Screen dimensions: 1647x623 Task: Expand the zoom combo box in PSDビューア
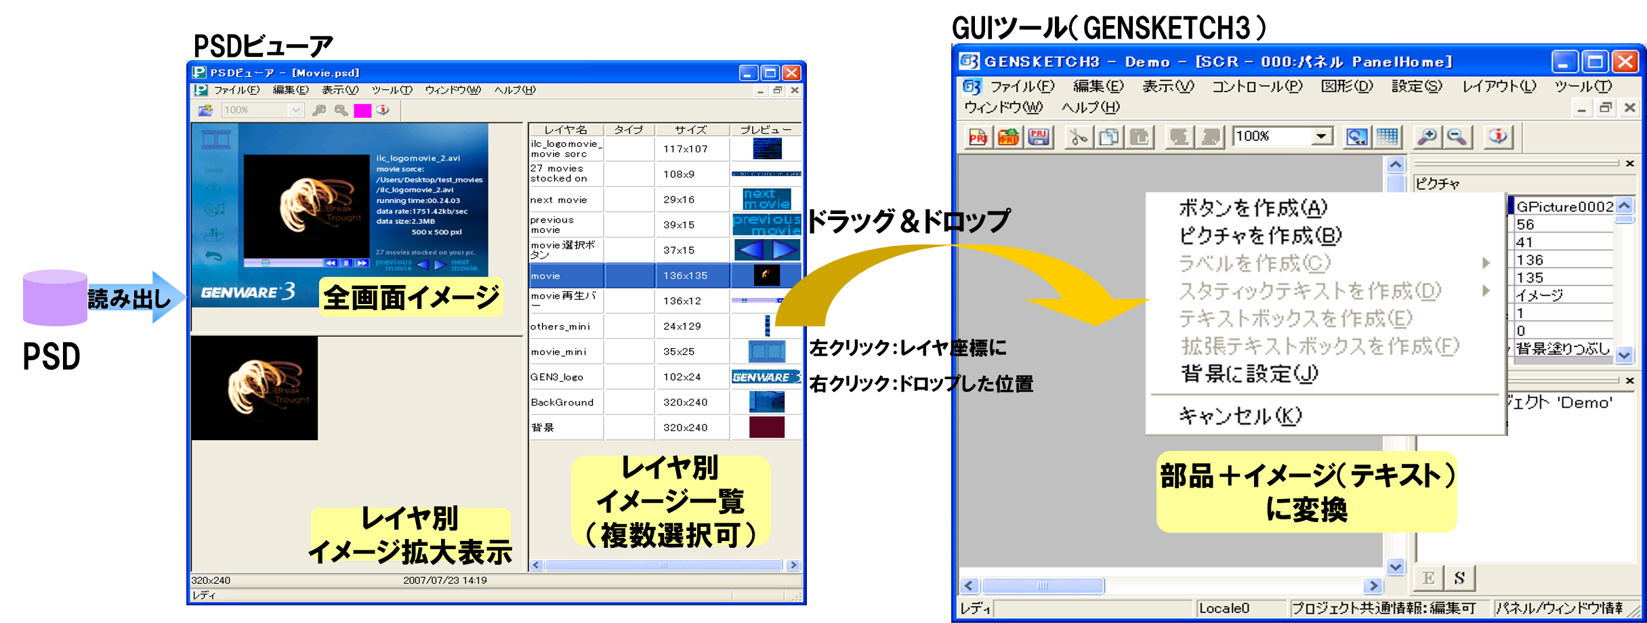296,110
